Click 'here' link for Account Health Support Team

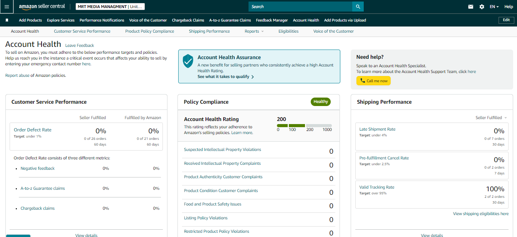point(472,71)
